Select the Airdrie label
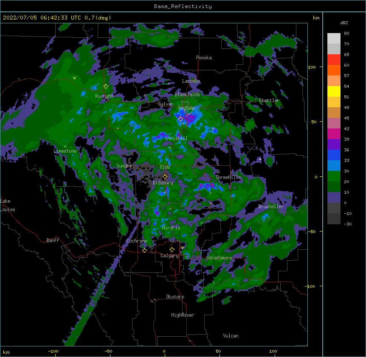The height and width of the screenshot is (357, 366). point(171,228)
